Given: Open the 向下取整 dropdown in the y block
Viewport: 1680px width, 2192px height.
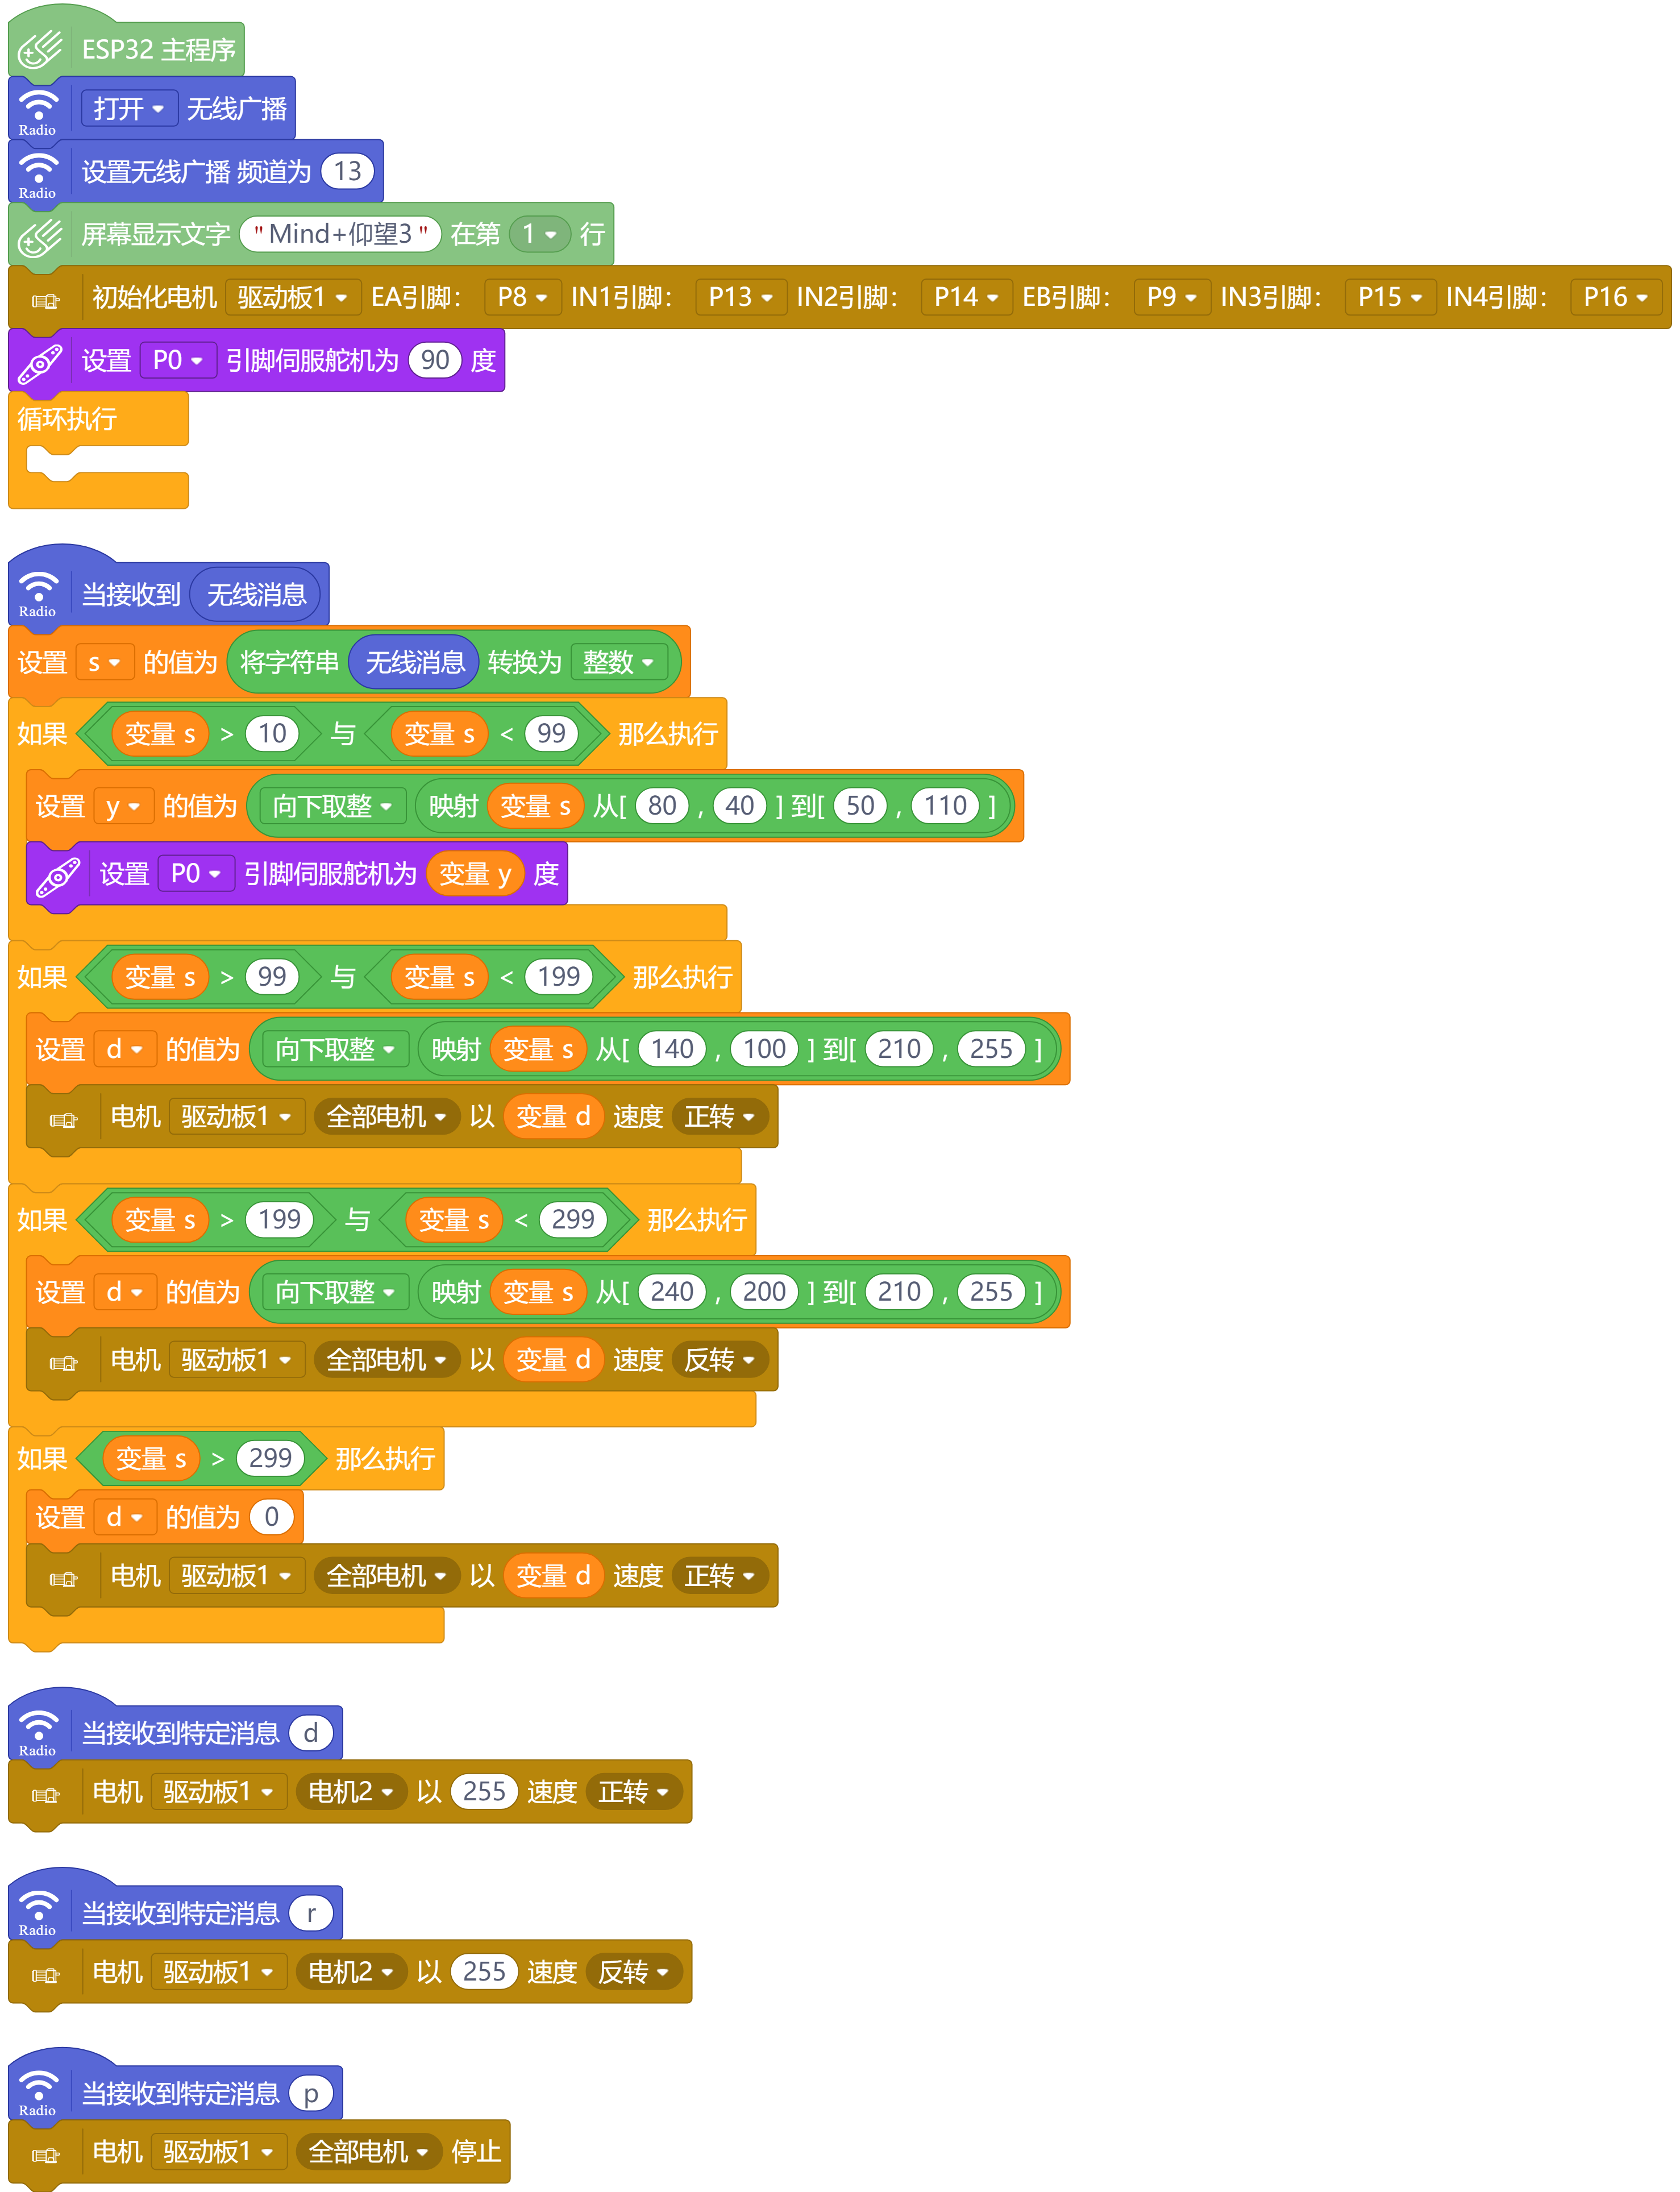Looking at the screenshot, I should (332, 806).
